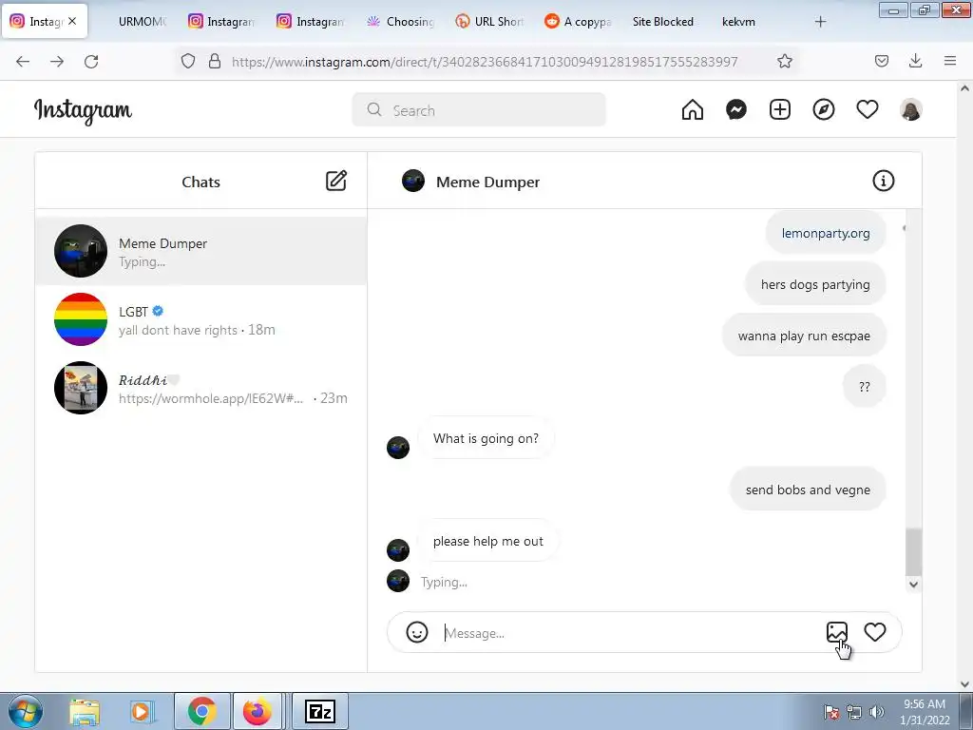
Task: Close the active Instagram tab
Action: point(72,21)
